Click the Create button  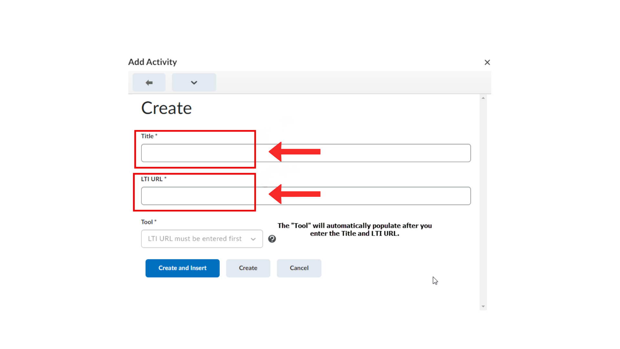248,268
